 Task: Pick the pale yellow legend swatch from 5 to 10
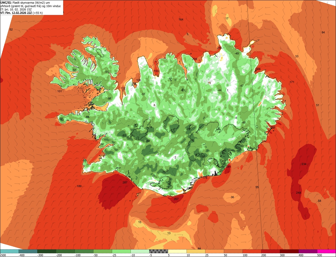pyautogui.click(x=177, y=251)
